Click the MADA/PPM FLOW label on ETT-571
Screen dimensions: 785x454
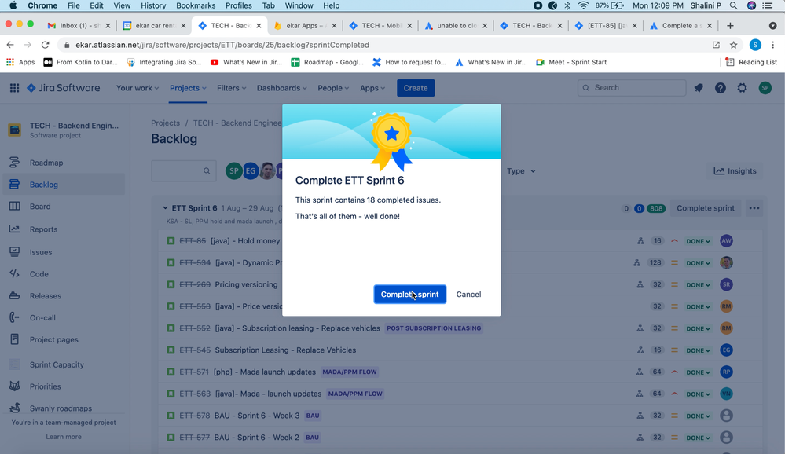[350, 372]
